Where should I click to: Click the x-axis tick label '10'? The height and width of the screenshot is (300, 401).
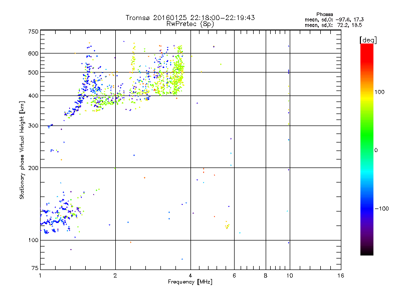point(290,275)
